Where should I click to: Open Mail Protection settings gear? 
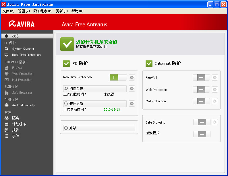click(x=215, y=101)
